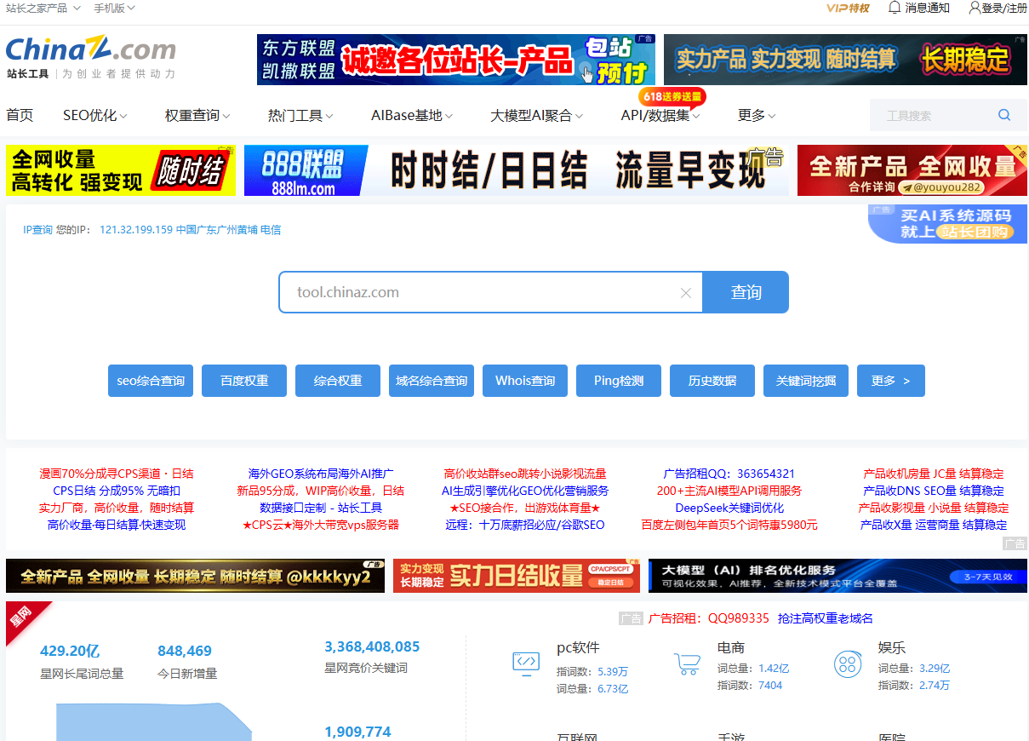Click the DeepSeek关键词优化 link
Image resolution: width=1029 pixels, height=741 pixels.
pos(729,508)
